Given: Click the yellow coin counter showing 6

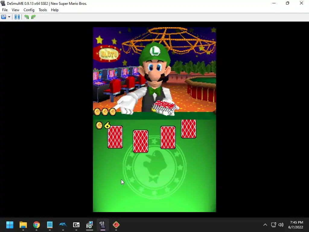Looking at the screenshot, I should 103,125.
